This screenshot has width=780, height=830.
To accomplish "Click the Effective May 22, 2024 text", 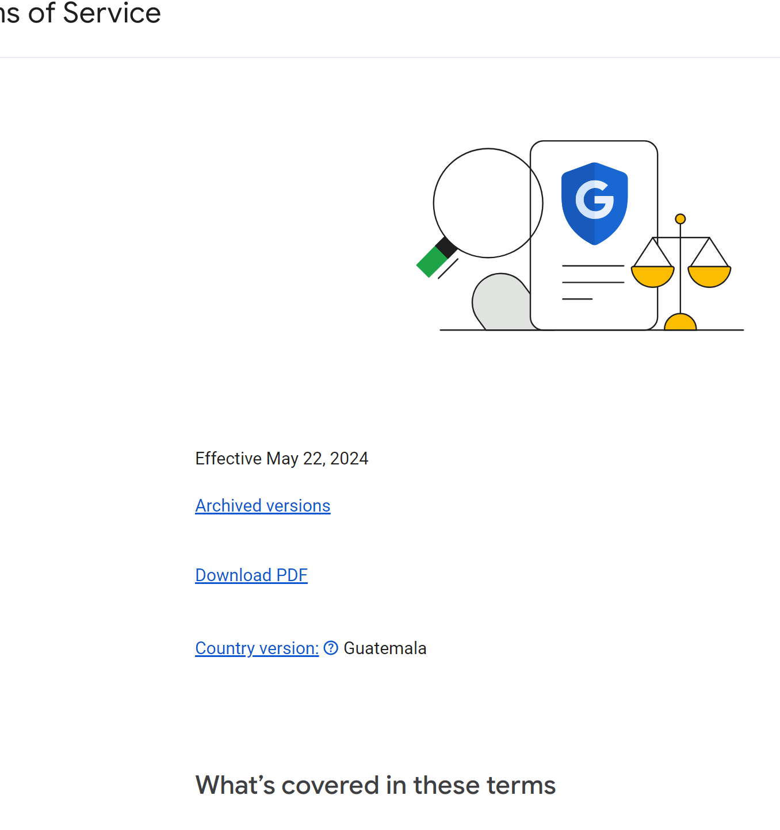I will (282, 459).
